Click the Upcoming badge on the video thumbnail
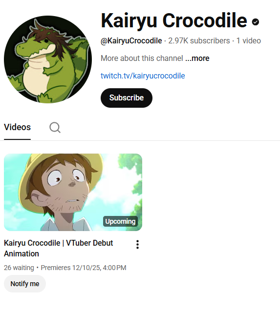This screenshot has width=280, height=311. point(120,221)
